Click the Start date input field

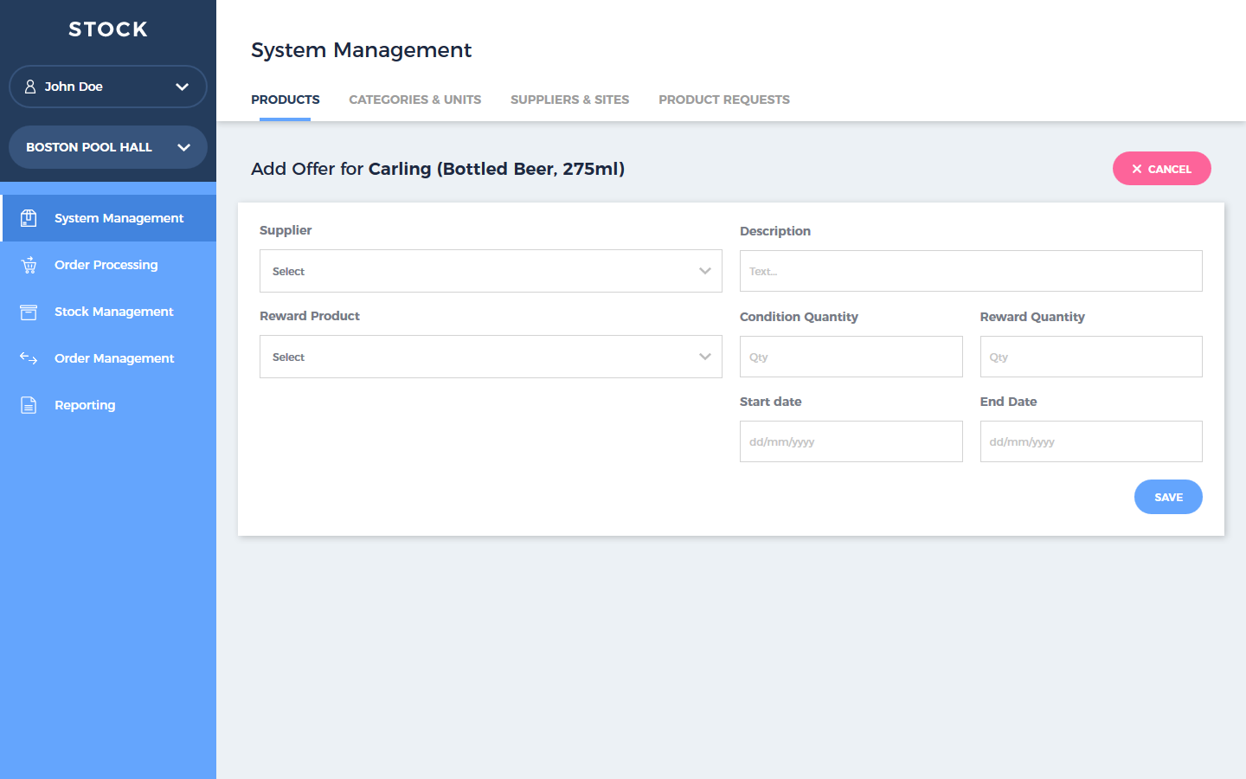pos(850,441)
